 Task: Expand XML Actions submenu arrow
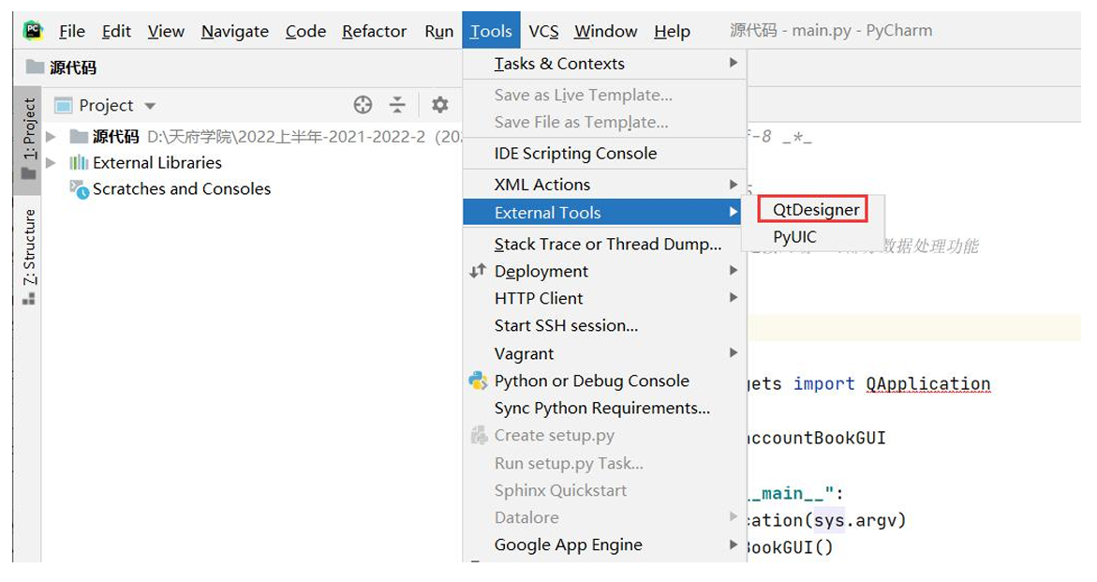[734, 185]
